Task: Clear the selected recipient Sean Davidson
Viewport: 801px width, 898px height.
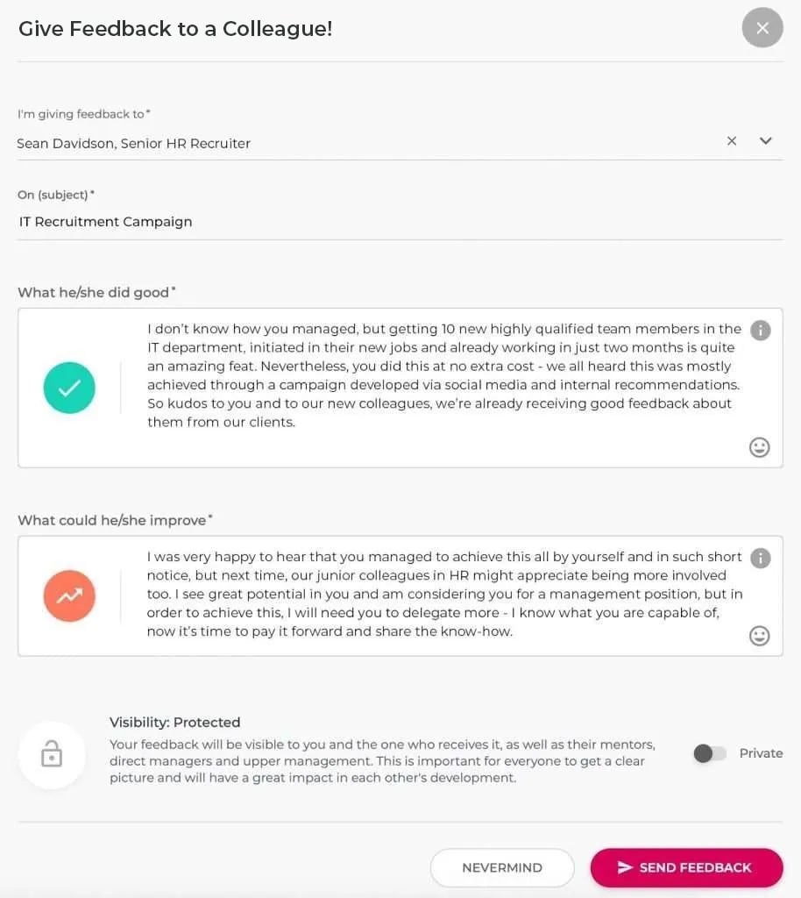Action: [732, 140]
